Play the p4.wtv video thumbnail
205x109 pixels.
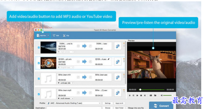(48, 63)
